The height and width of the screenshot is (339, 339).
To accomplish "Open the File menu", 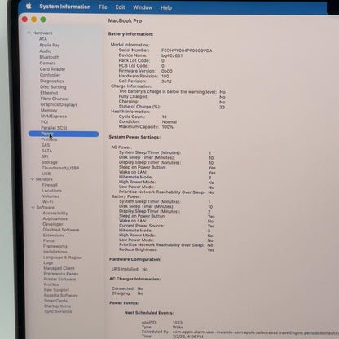I will (x=103, y=7).
